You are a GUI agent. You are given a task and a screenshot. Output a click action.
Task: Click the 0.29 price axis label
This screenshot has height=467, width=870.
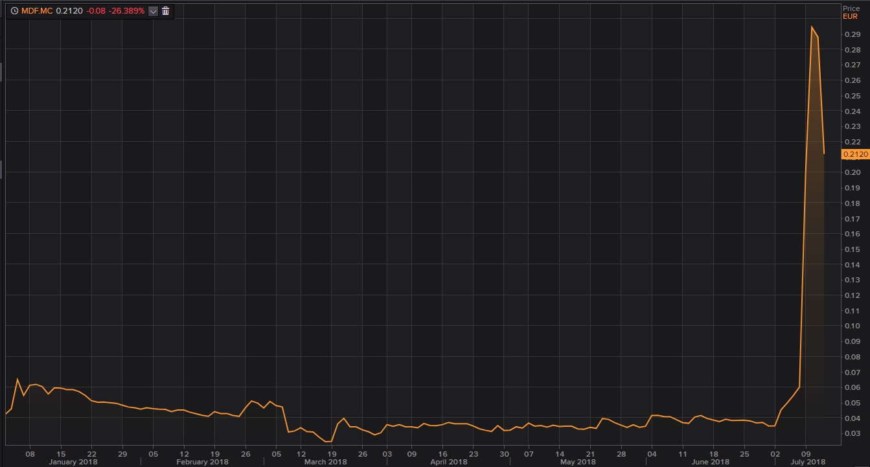853,34
